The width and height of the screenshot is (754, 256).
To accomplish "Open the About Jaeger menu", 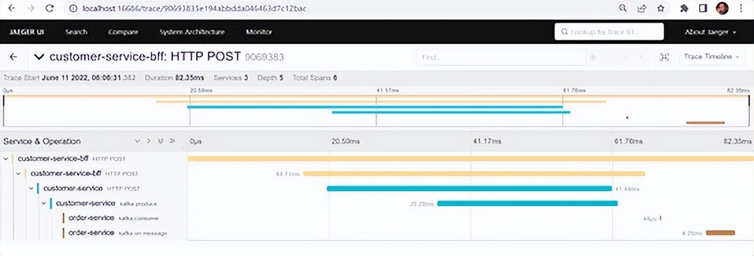I will click(x=711, y=32).
